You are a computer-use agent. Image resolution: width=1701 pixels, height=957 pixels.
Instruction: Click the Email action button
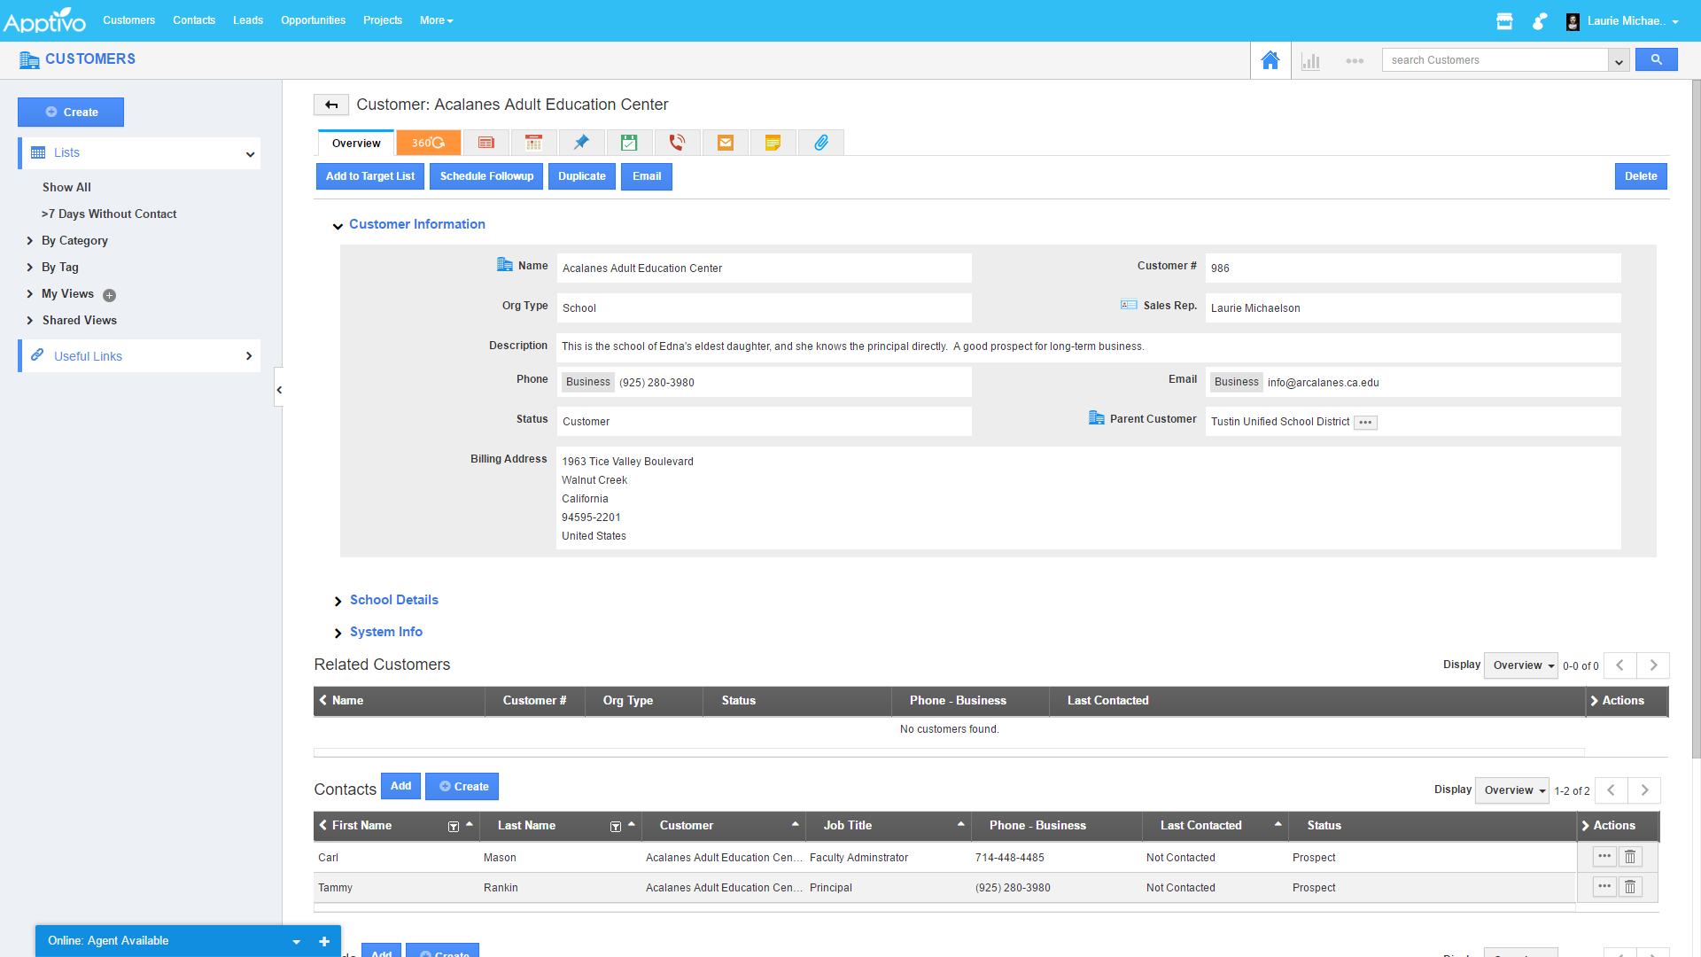point(647,176)
